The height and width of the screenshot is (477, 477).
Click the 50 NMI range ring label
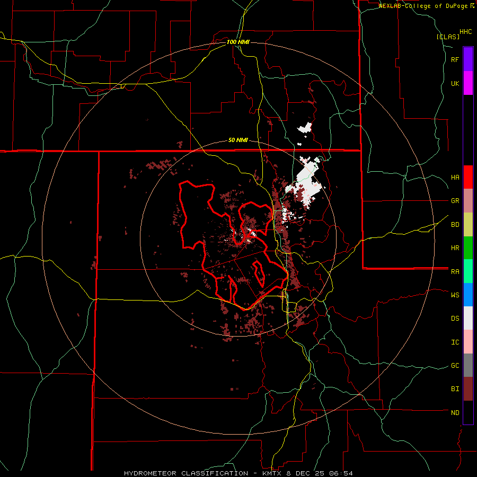point(238,140)
